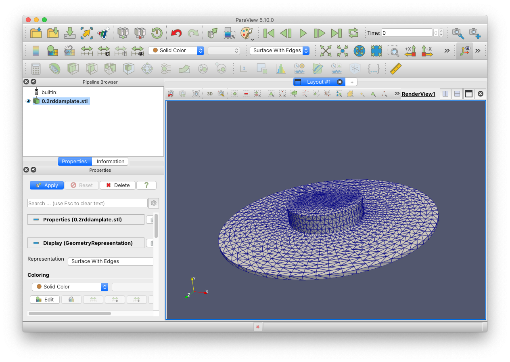
Task: Select the Layout #1 tab
Action: coord(319,82)
